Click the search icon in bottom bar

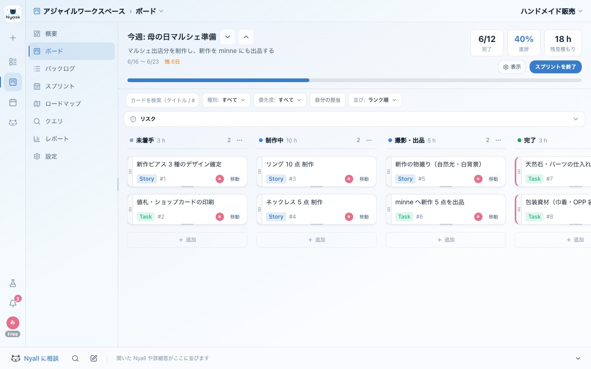pos(75,358)
